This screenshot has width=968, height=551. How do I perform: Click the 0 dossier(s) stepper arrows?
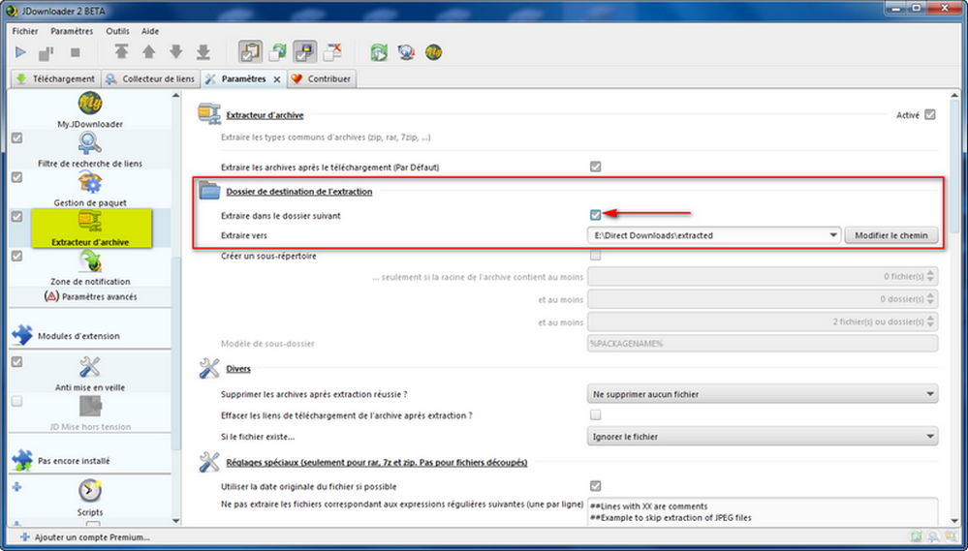click(931, 299)
